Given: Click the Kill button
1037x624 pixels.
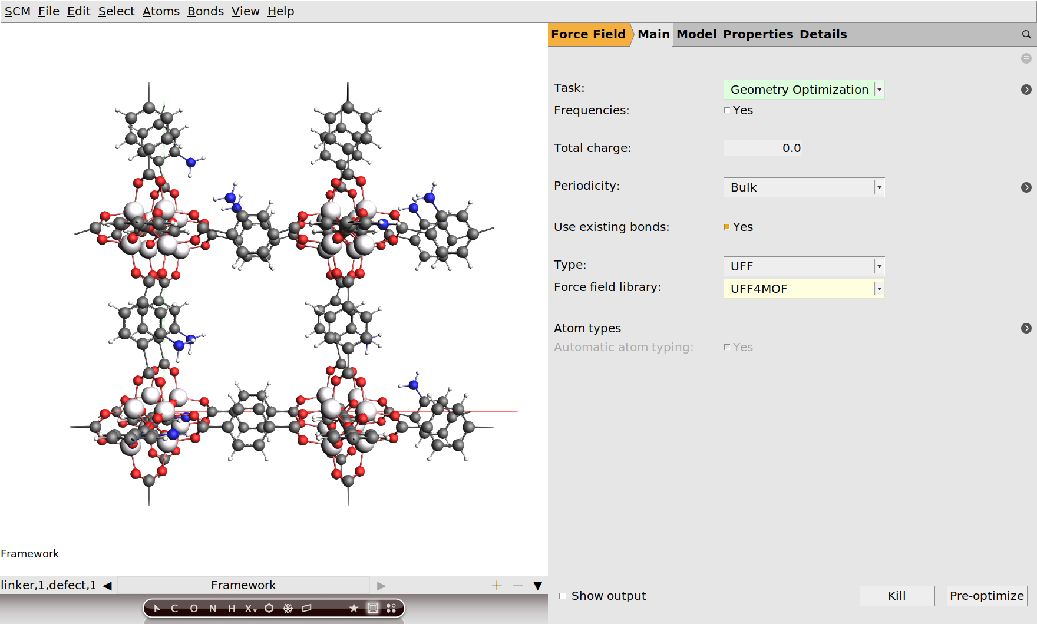Looking at the screenshot, I should click(896, 596).
